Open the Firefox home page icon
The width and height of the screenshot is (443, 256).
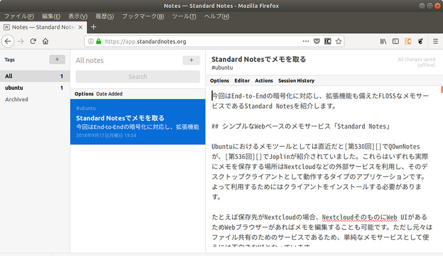tap(45, 42)
